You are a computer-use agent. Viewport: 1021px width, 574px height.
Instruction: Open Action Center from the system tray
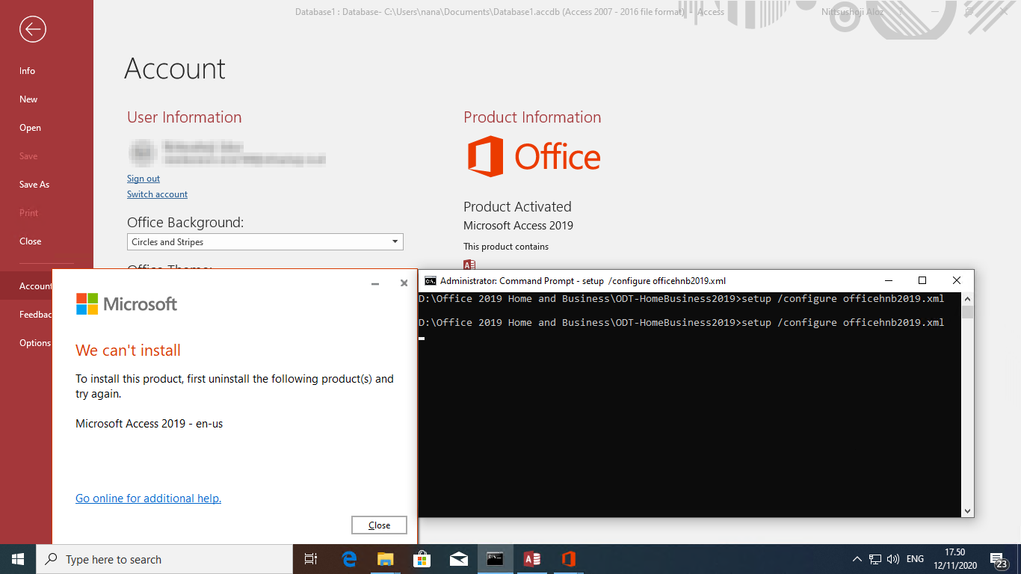coord(997,558)
